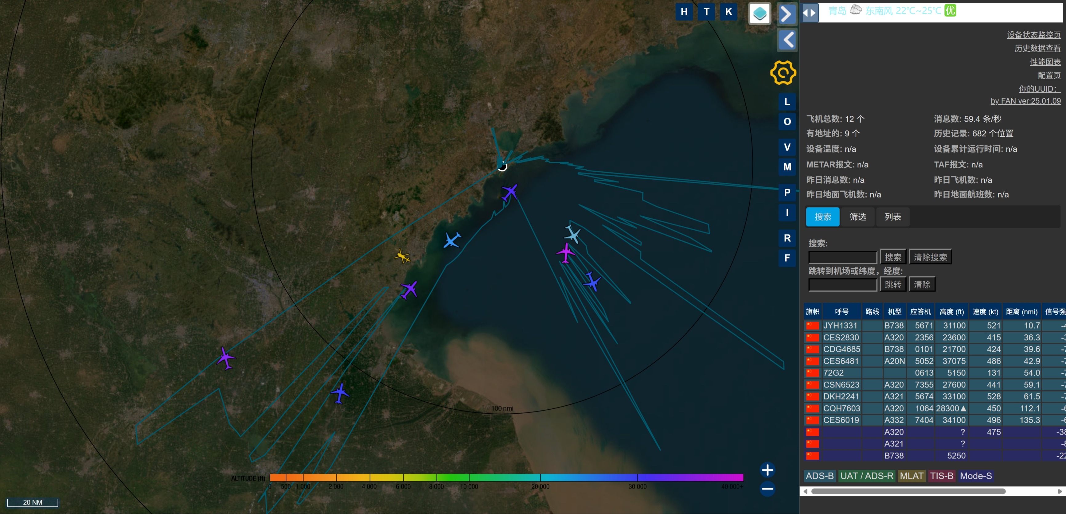
Task: Switch to the 筛选 tab
Action: tap(857, 217)
